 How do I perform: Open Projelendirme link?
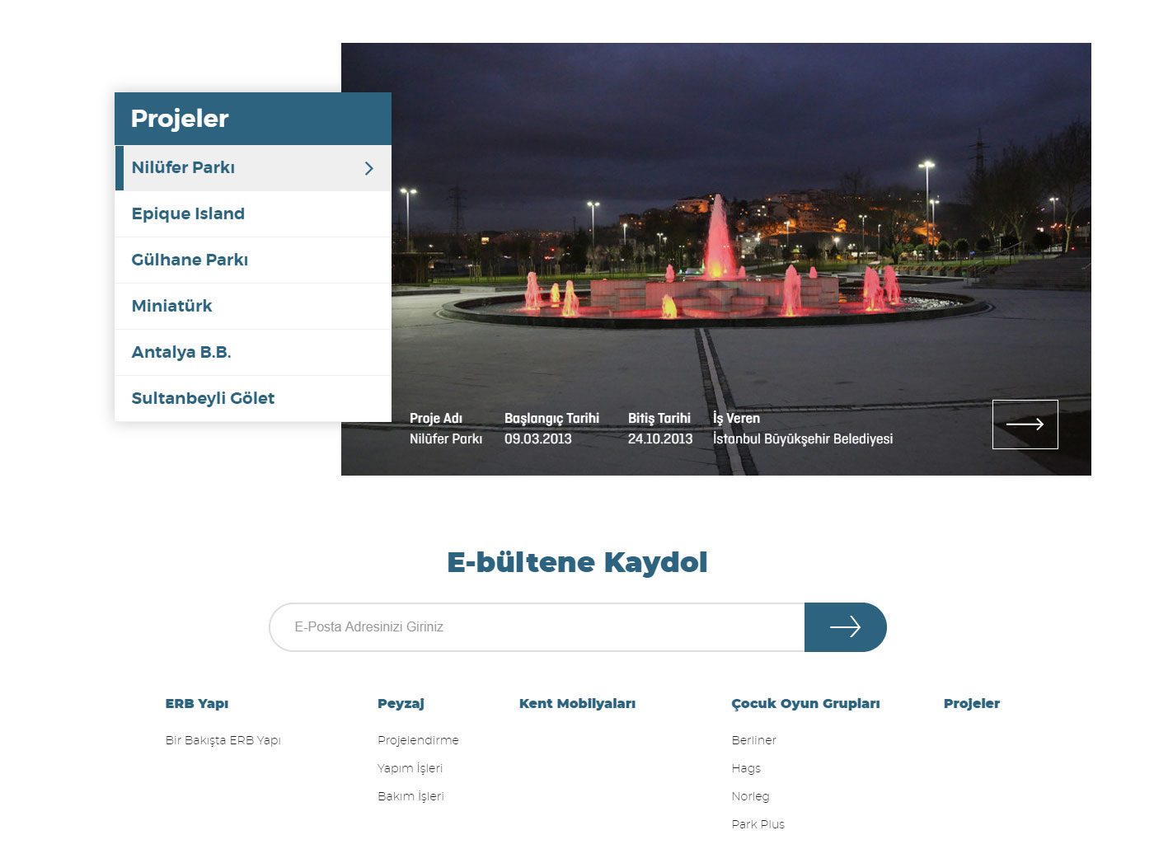pyautogui.click(x=418, y=740)
